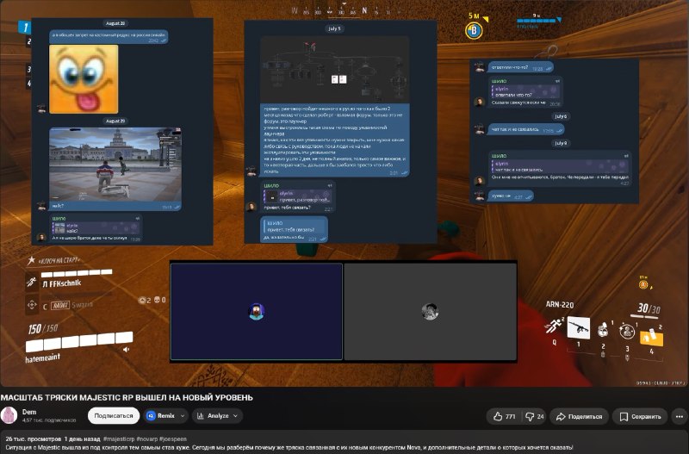Dislike the video with thumbs-down icon

pos(534,416)
